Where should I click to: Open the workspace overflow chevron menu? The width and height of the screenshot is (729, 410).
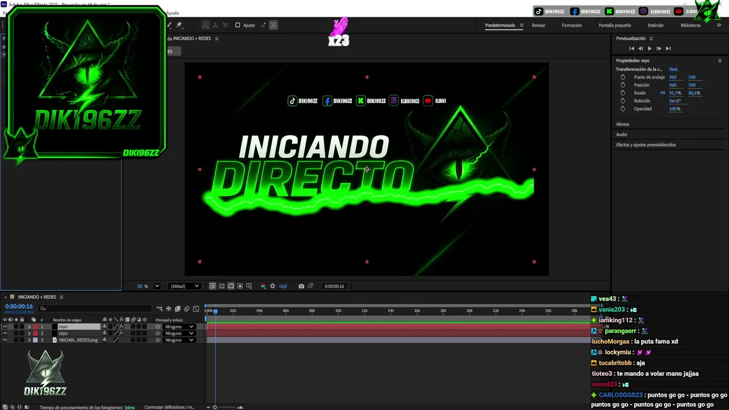tap(719, 25)
